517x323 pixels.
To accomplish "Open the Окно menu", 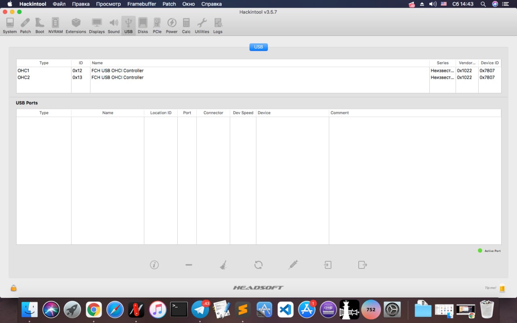I will coord(189,4).
